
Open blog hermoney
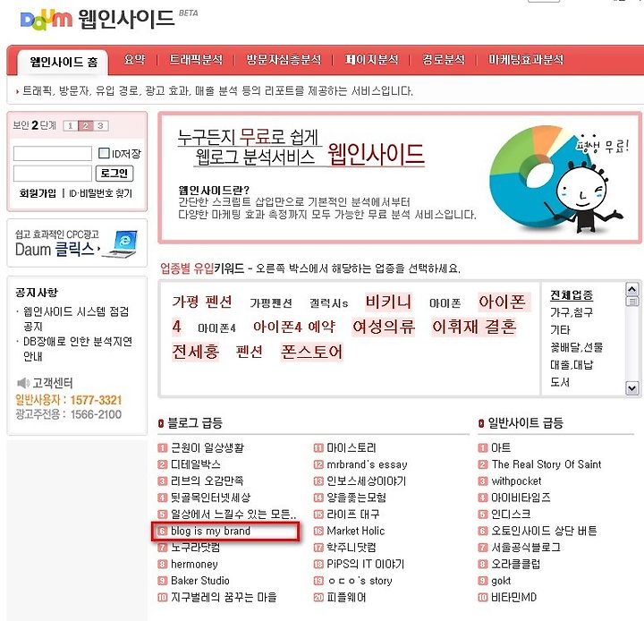tap(194, 565)
